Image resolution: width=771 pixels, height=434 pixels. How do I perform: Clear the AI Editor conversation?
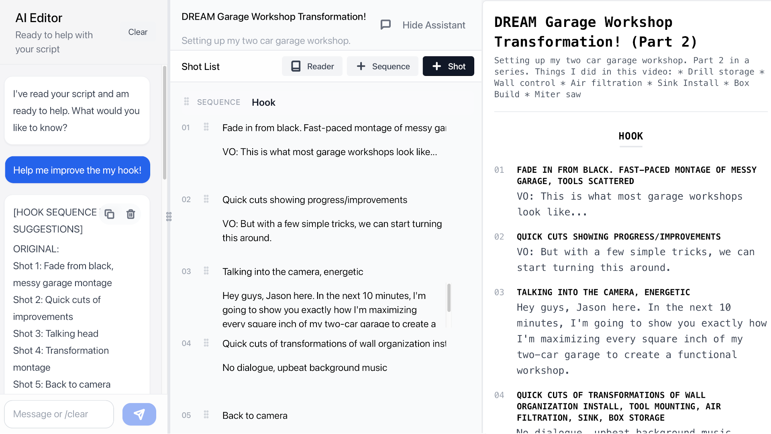point(137,32)
